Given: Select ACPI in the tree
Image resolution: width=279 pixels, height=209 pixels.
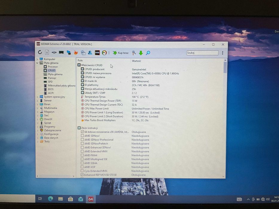Looking at the screenshot, I should point(51,93).
